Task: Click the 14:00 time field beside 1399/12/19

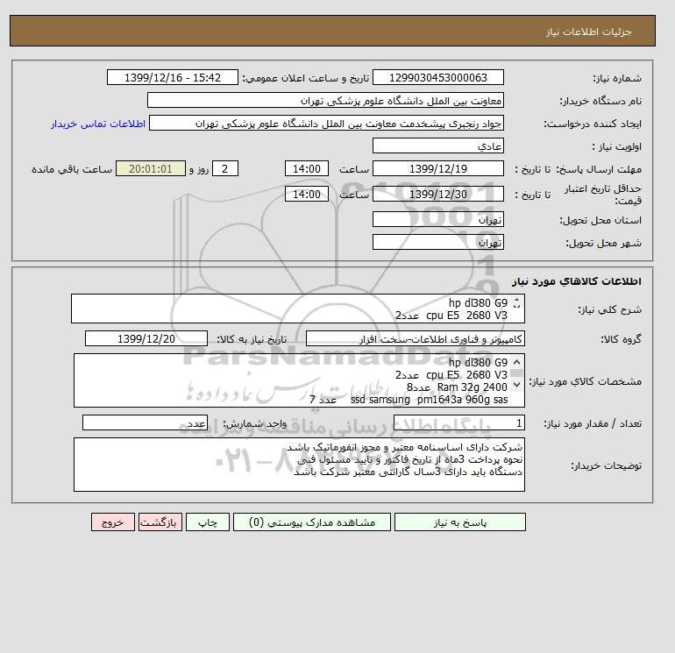Action: tap(307, 169)
